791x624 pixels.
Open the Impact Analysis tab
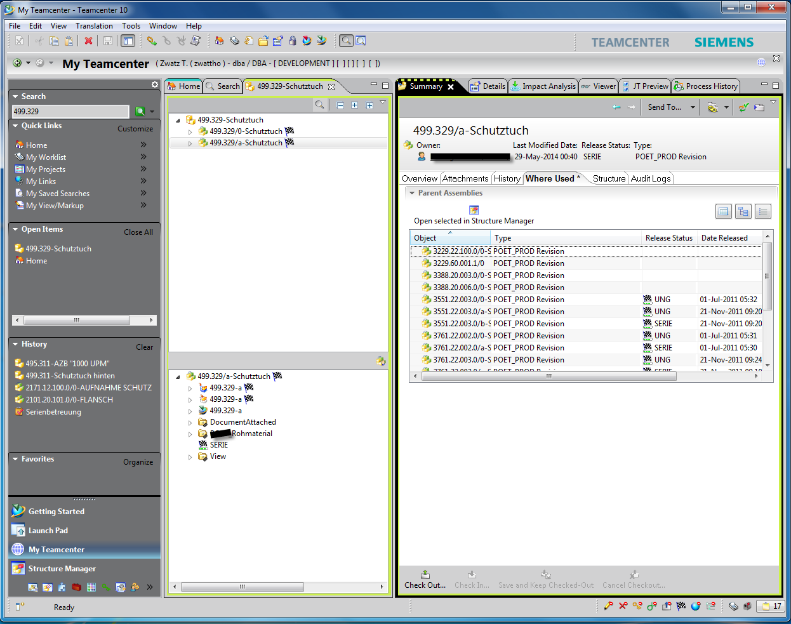pyautogui.click(x=543, y=86)
